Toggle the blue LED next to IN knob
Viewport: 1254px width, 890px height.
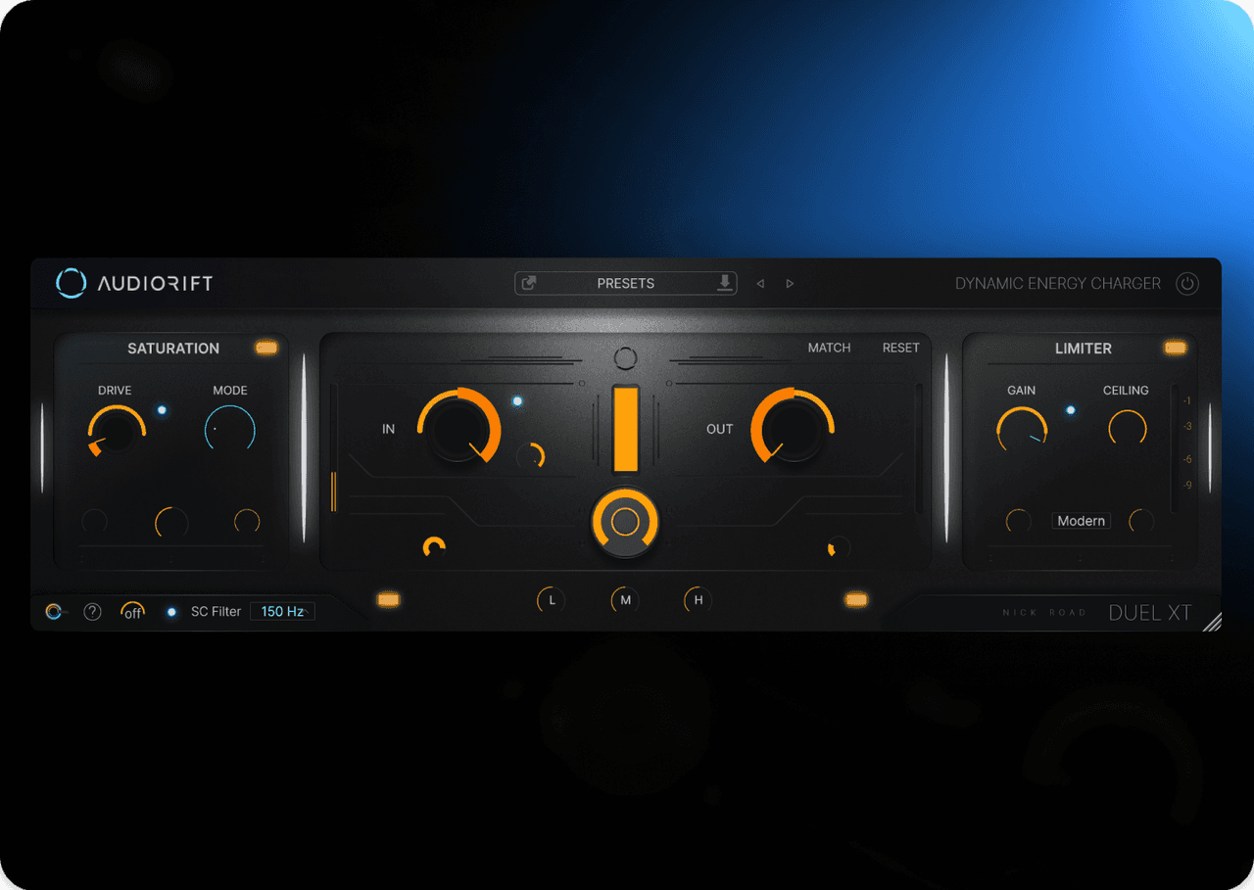517,401
